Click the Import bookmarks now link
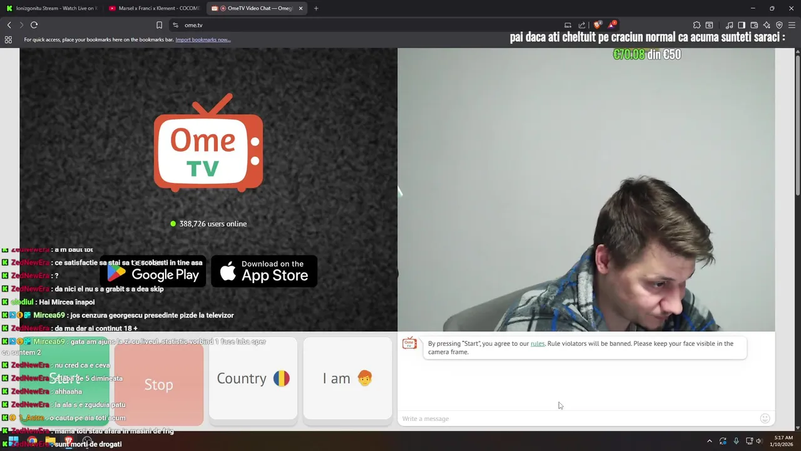Image resolution: width=801 pixels, height=451 pixels. click(203, 39)
